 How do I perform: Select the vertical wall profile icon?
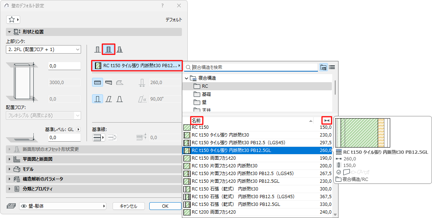98,99
